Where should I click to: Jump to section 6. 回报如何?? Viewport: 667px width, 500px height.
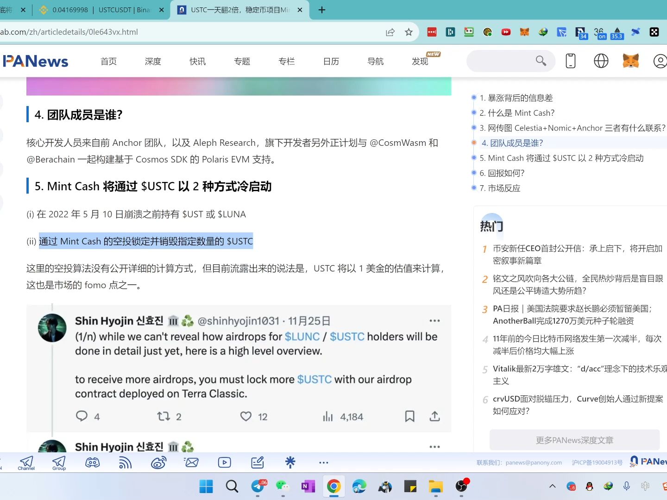click(502, 173)
